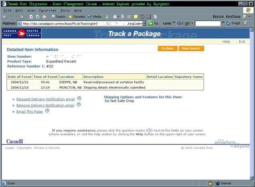Open the Favorites star button
The image size is (255, 187).
77,17
